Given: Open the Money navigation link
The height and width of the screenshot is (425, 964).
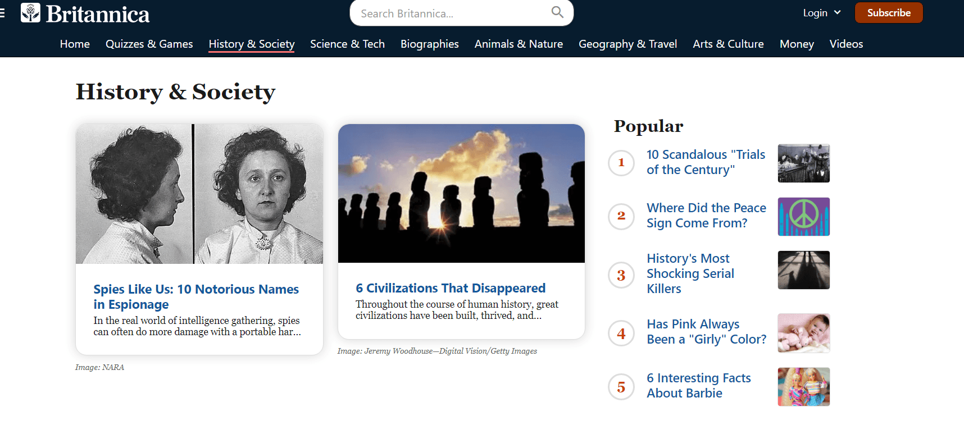Looking at the screenshot, I should 796,44.
